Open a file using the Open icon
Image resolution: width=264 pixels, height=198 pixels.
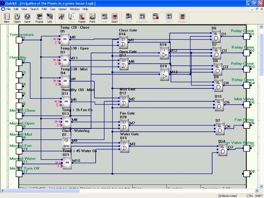click(17, 18)
